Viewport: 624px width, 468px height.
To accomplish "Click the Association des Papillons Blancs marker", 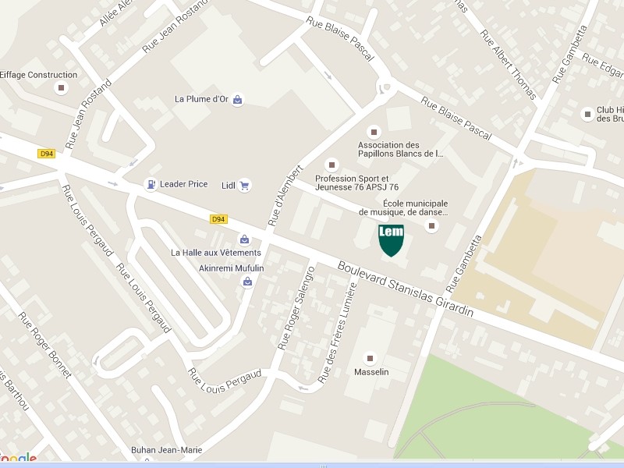I will [x=374, y=132].
